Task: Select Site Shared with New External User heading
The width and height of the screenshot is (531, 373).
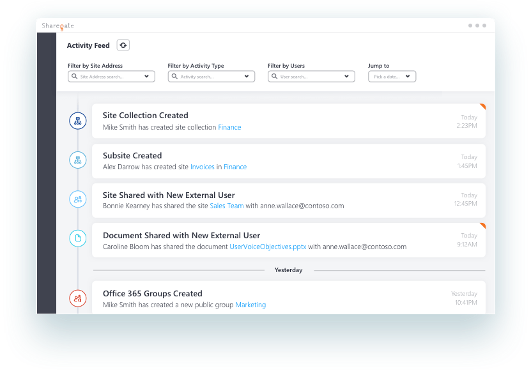Action: (169, 195)
